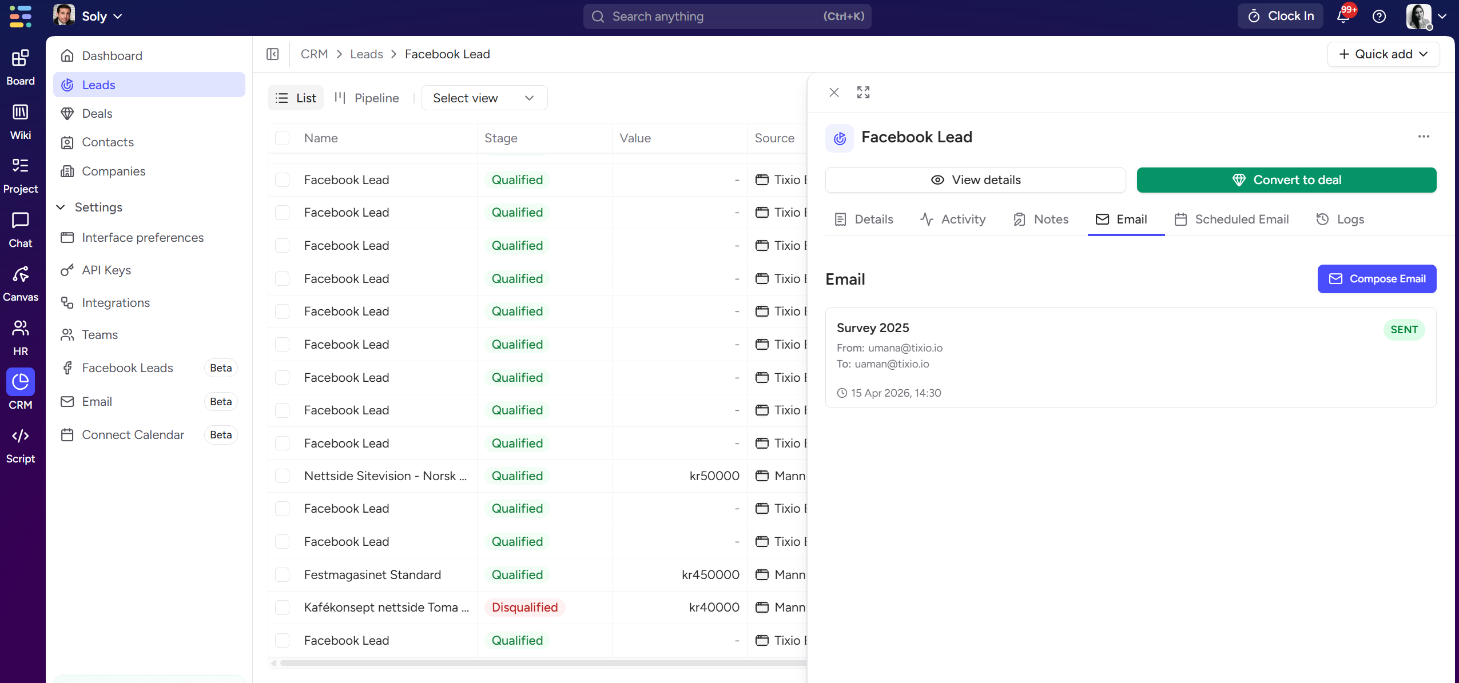Open the Script module icon
Image resolution: width=1459 pixels, height=683 pixels.
(21, 437)
